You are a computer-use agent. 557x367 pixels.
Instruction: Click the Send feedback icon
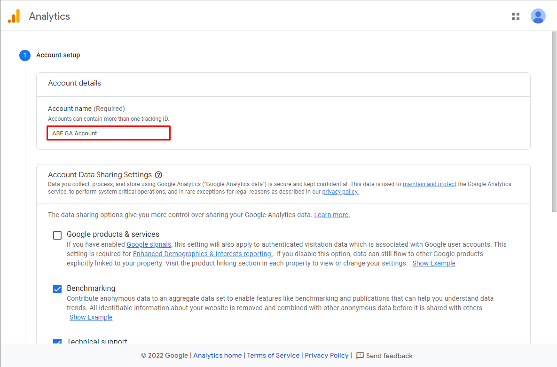360,356
